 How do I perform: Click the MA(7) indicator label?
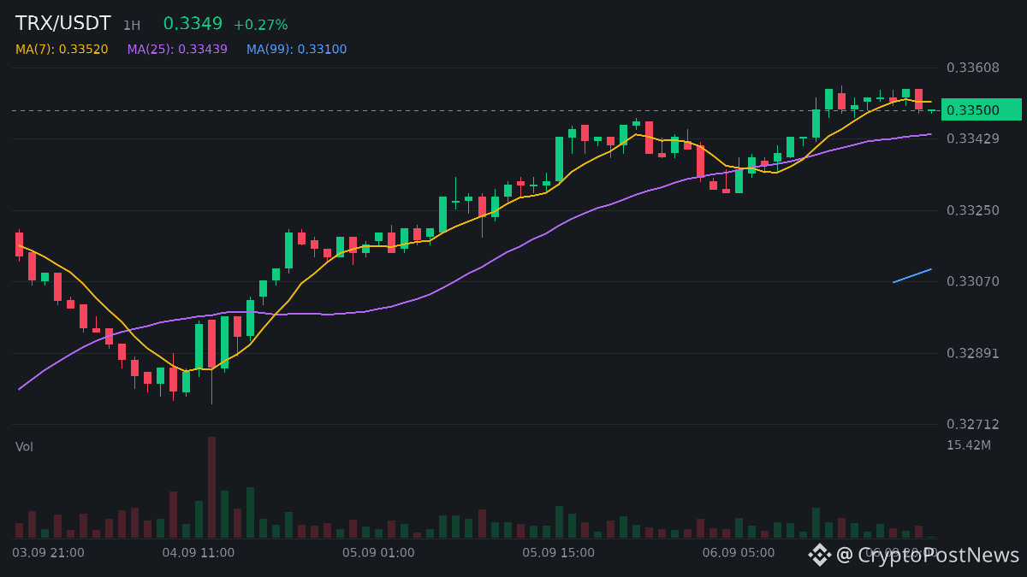[x=62, y=50]
